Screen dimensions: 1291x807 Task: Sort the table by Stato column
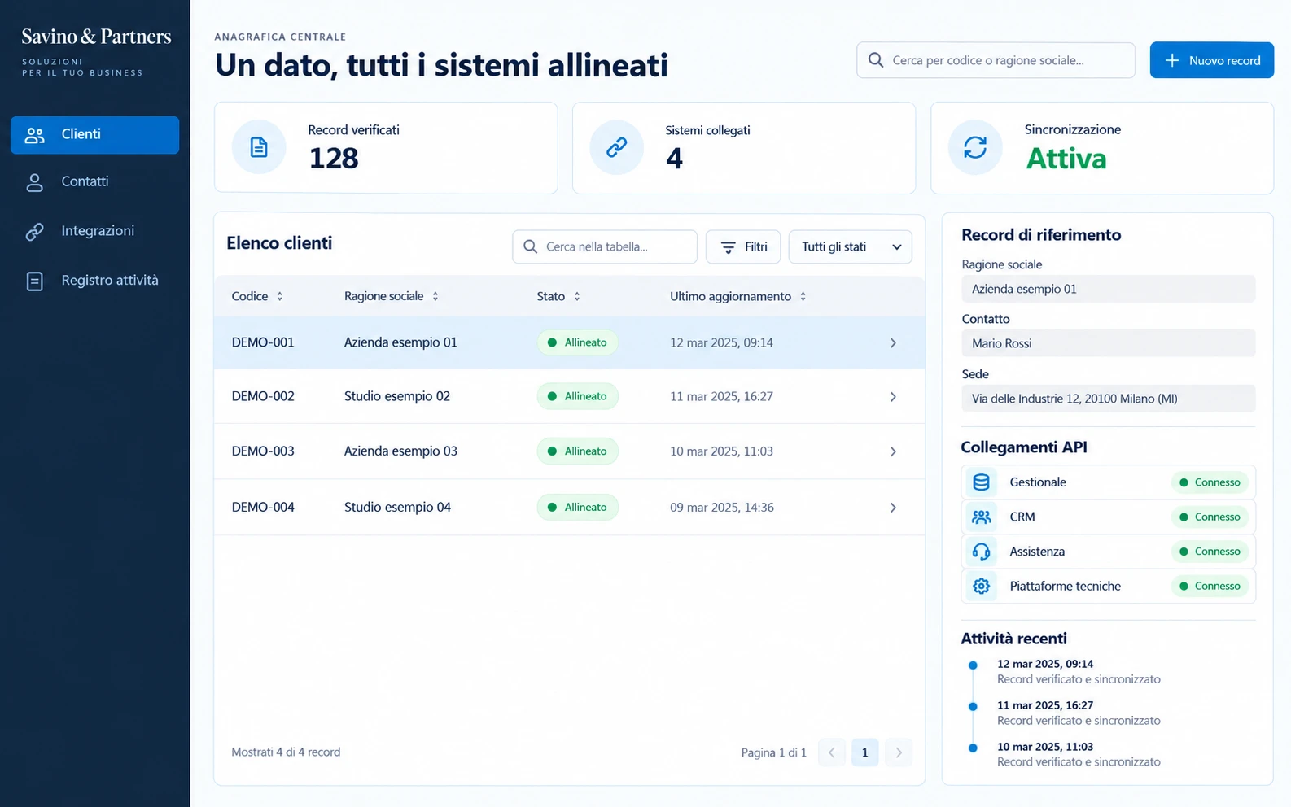(x=558, y=296)
